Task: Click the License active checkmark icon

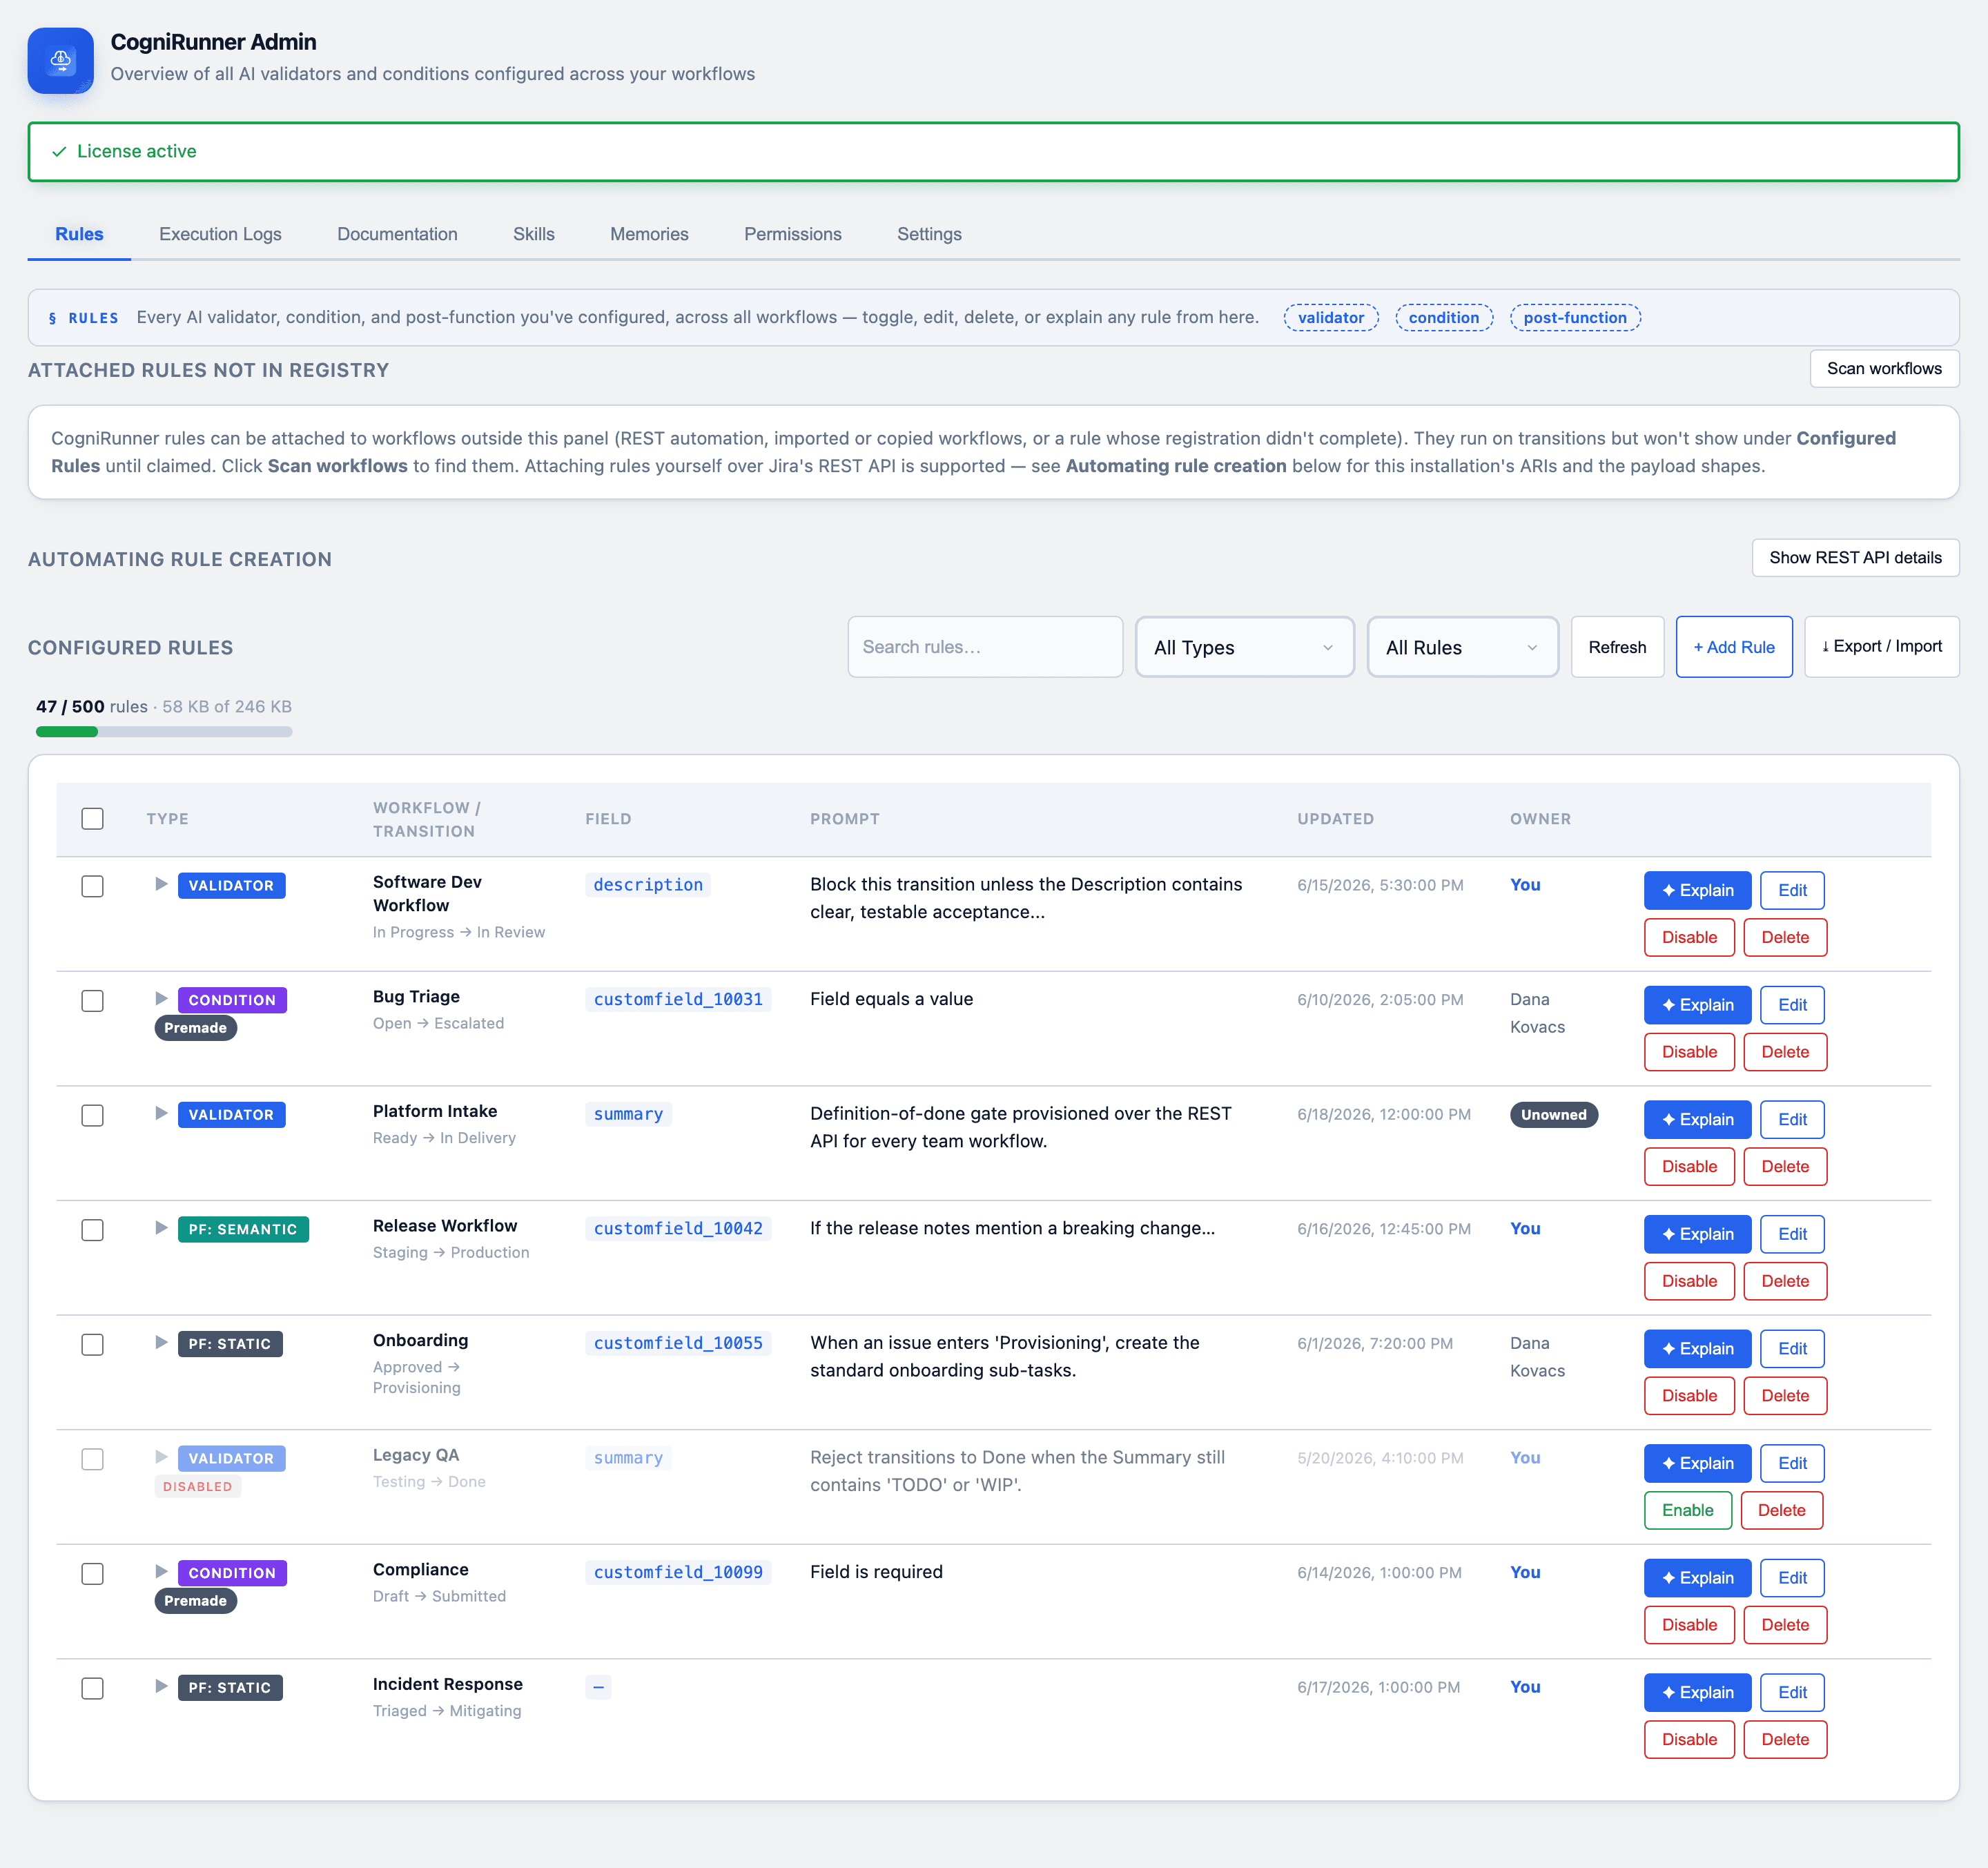Action: [x=59, y=152]
